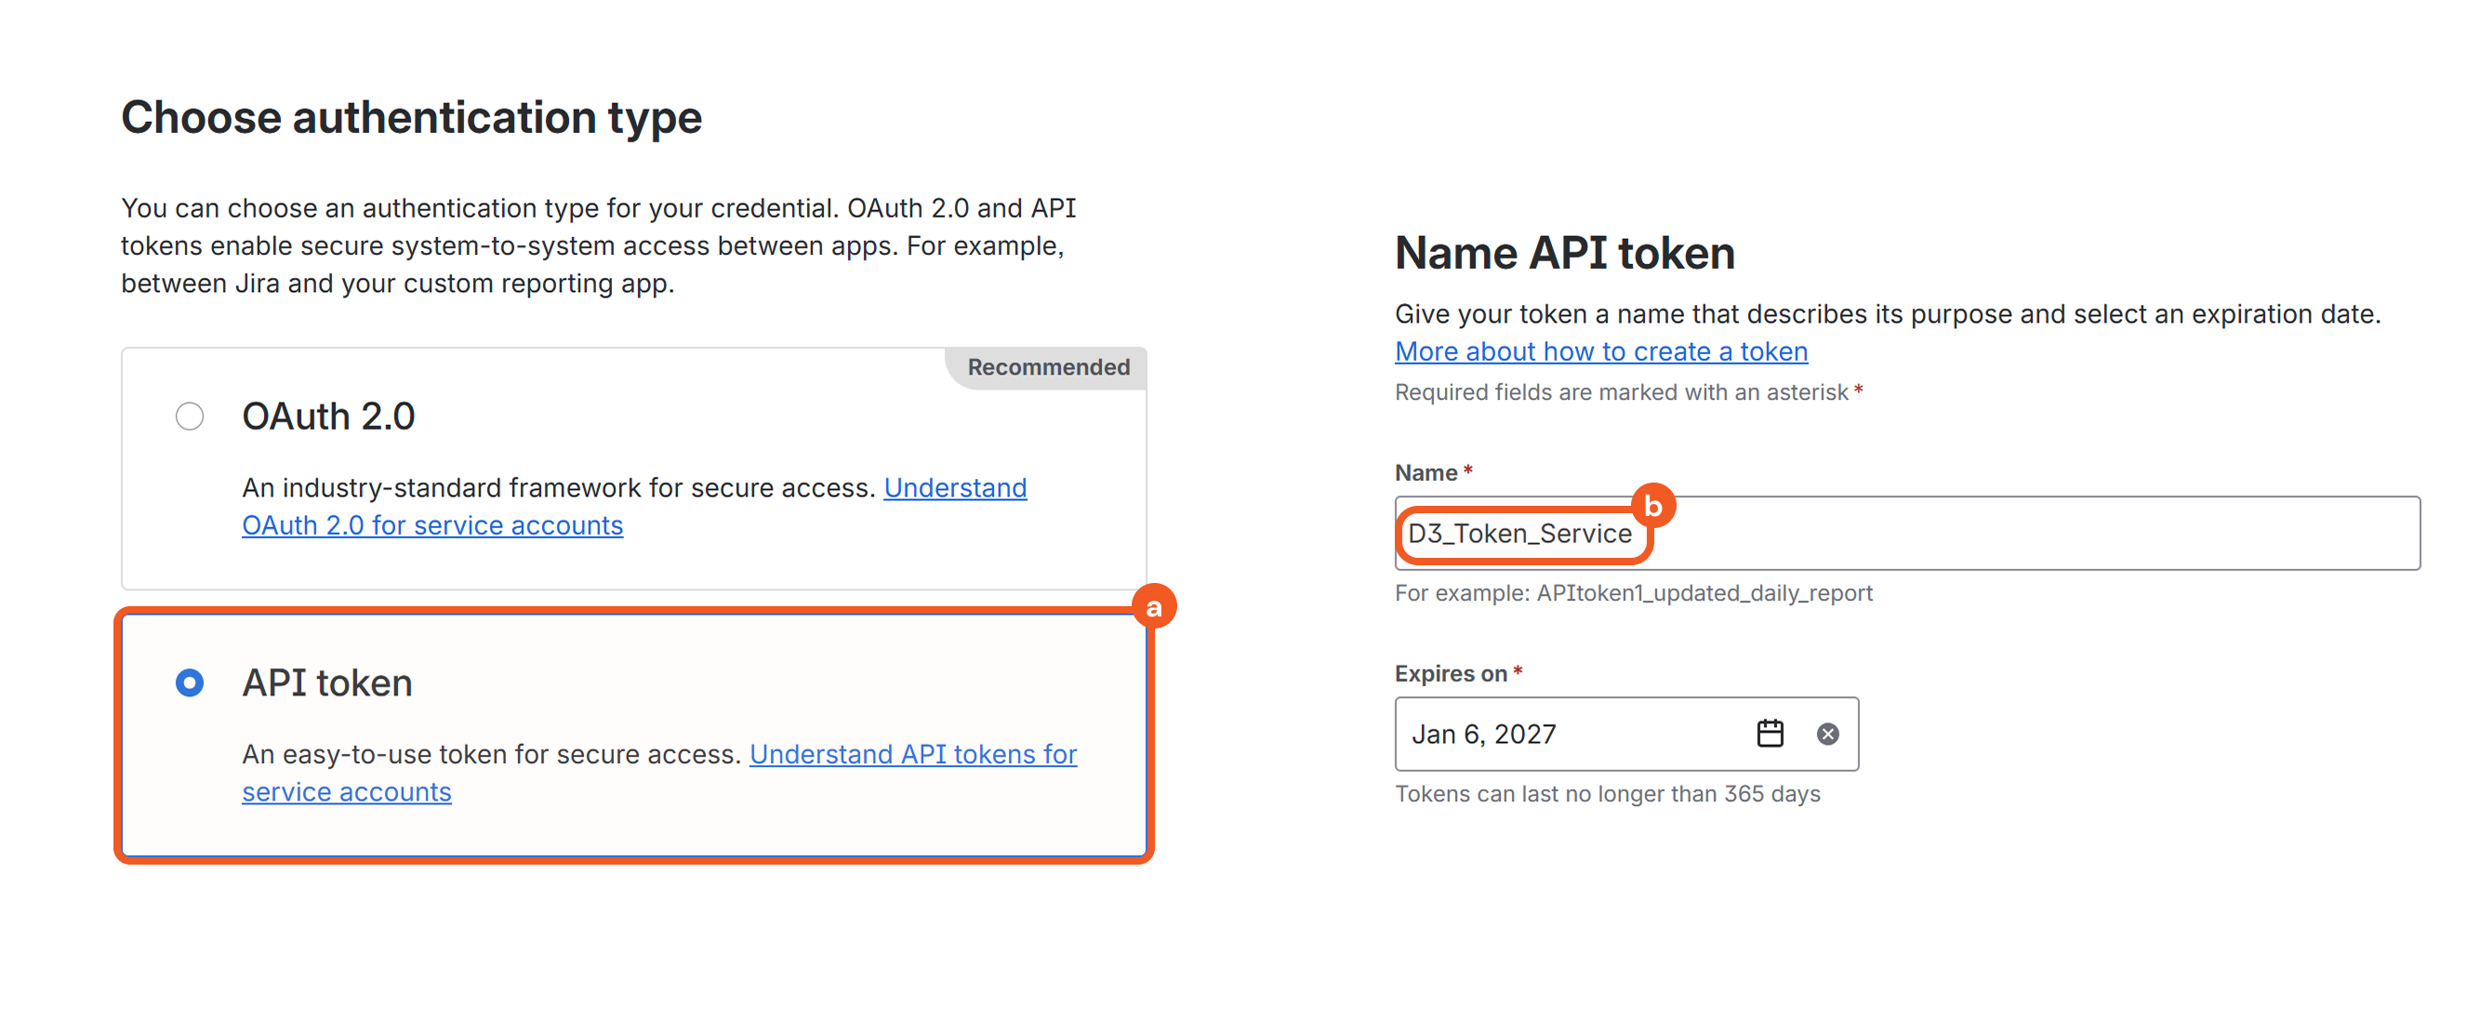The height and width of the screenshot is (1032, 2480).
Task: Click the token Name input field
Action: pos(2022,534)
